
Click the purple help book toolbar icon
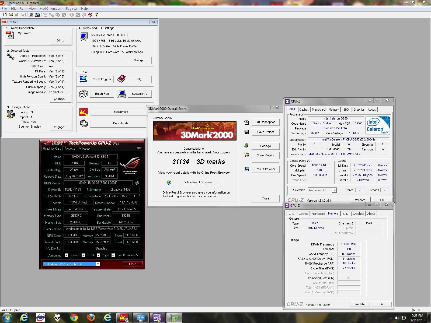point(90,15)
